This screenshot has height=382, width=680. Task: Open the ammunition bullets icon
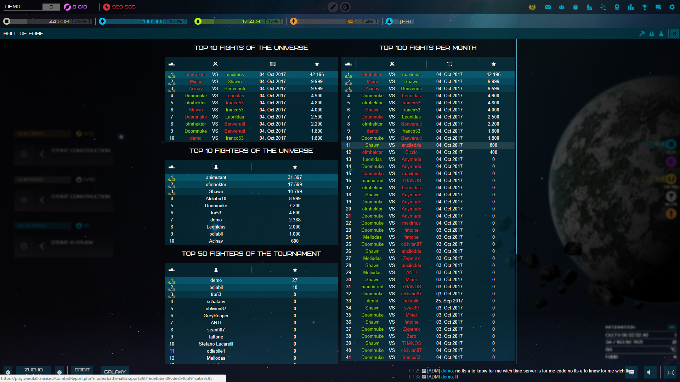(x=589, y=7)
